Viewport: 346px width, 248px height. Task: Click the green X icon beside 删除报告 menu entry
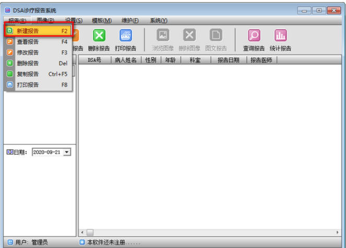pyautogui.click(x=10, y=63)
